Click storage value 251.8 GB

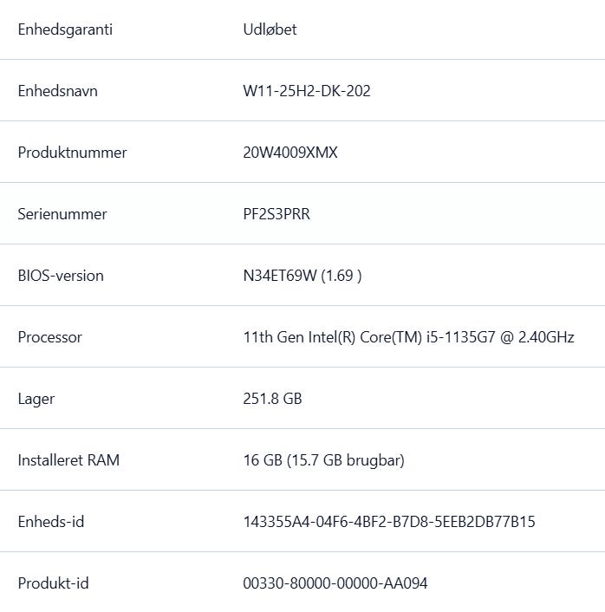pyautogui.click(x=272, y=399)
